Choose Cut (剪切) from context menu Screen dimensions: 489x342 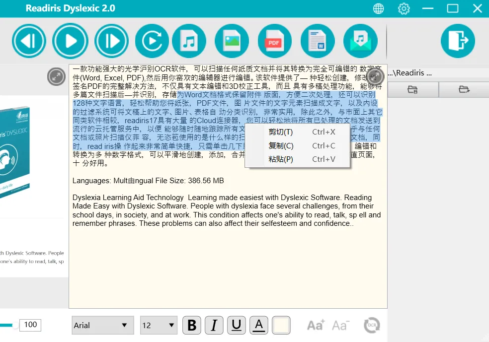click(297, 132)
